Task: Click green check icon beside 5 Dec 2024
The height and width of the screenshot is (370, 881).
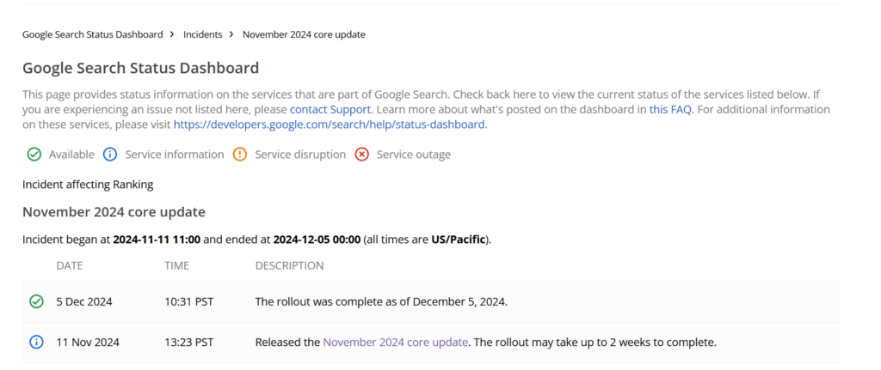Action: [x=36, y=301]
